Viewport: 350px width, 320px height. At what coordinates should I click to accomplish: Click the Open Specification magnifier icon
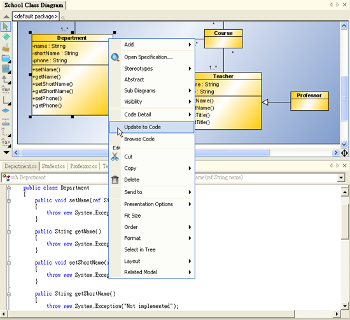coord(115,57)
